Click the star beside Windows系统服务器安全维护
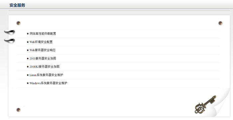The width and height of the screenshot is (233, 120). coord(28,83)
